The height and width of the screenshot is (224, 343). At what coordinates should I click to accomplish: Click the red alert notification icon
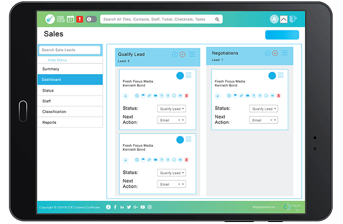[x=80, y=19]
